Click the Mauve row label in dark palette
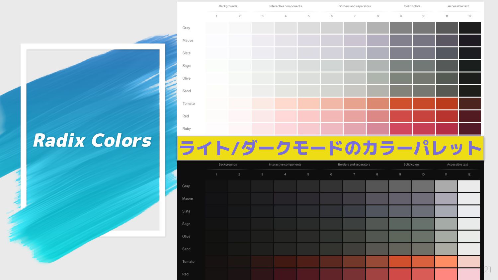Viewport: 498px width, 280px height. click(x=187, y=199)
